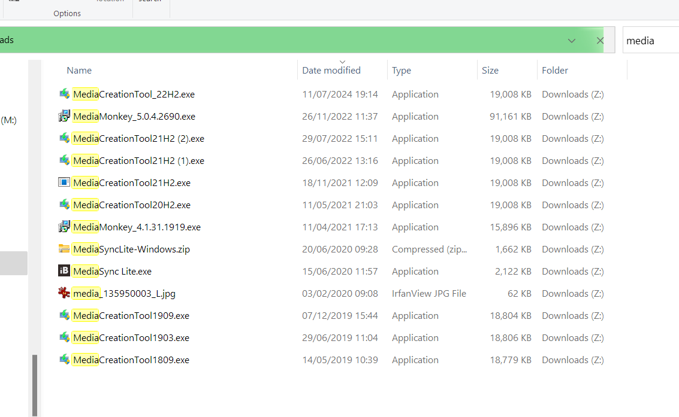This screenshot has height=417, width=679.
Task: Click the MediaCreationTool_22H2.exe file icon
Action: (x=64, y=94)
